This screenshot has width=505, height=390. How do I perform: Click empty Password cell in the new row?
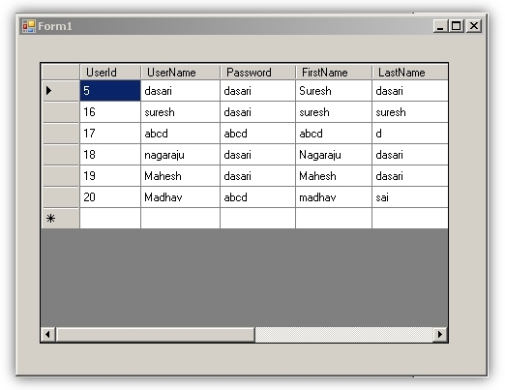pyautogui.click(x=258, y=219)
